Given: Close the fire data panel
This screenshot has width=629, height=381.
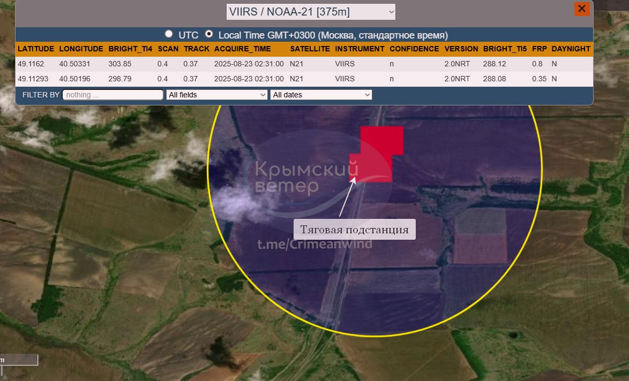Looking at the screenshot, I should pyautogui.click(x=582, y=9).
